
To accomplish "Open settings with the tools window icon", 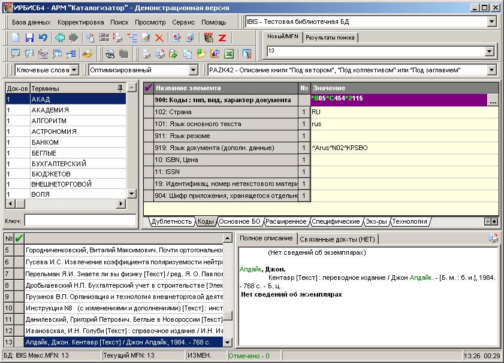I will tap(247, 54).
